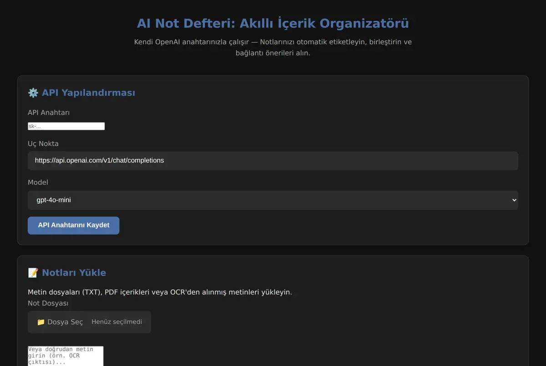Click the Uç Nokta label

(43, 143)
